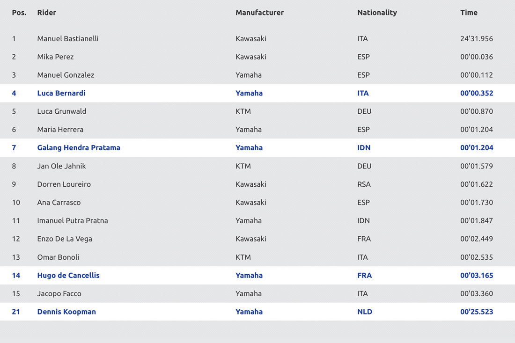Select Galang Hendra Pratama name
The height and width of the screenshot is (343, 515).
[79, 148]
